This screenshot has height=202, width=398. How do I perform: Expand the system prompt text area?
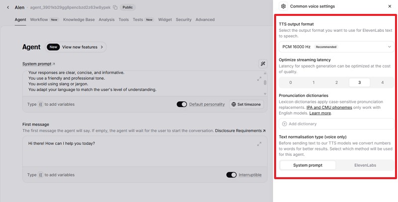(x=259, y=79)
